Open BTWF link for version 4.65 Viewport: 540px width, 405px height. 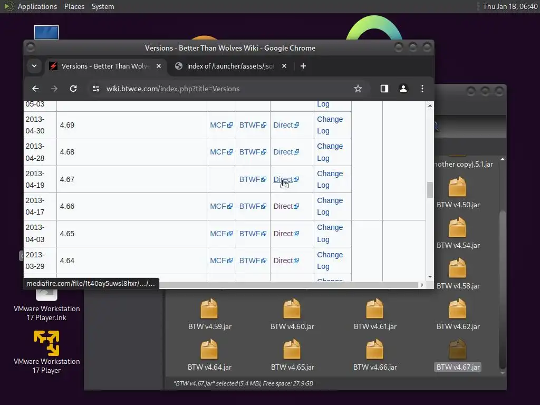[253, 234]
